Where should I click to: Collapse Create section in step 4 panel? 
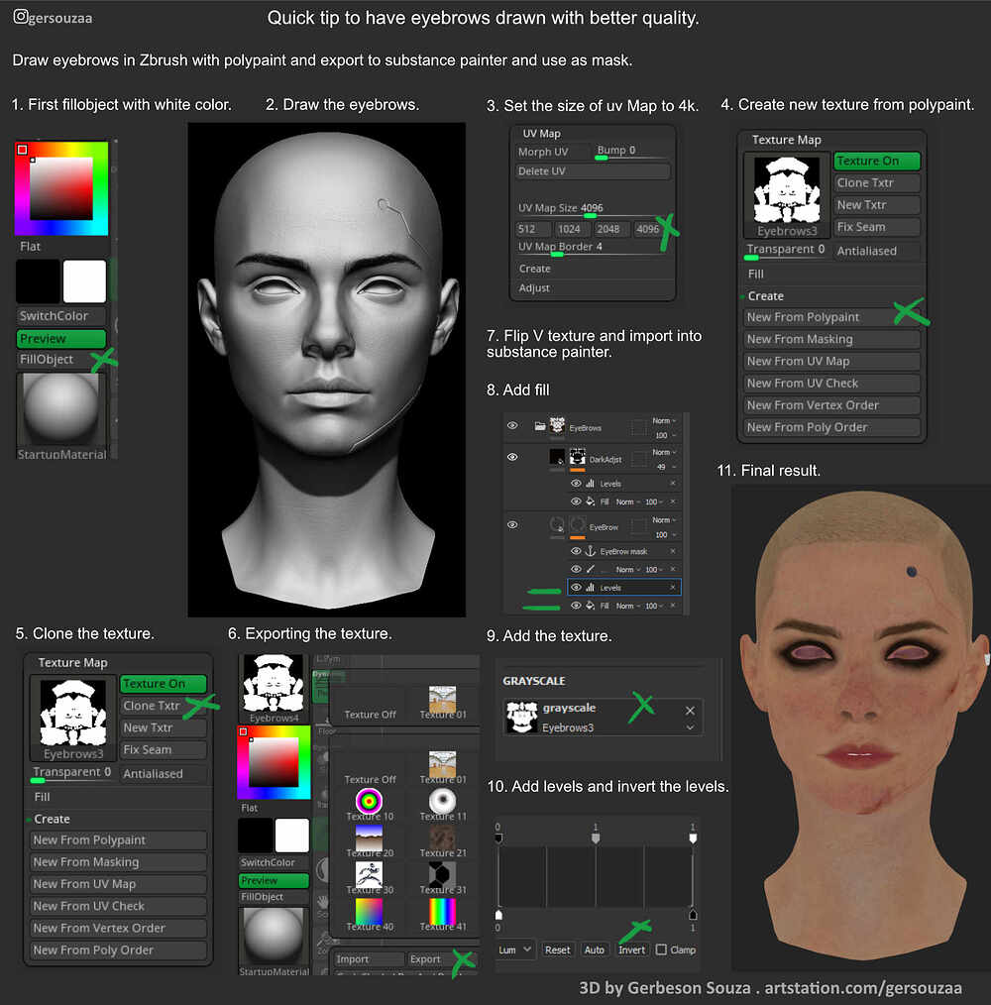(x=765, y=296)
